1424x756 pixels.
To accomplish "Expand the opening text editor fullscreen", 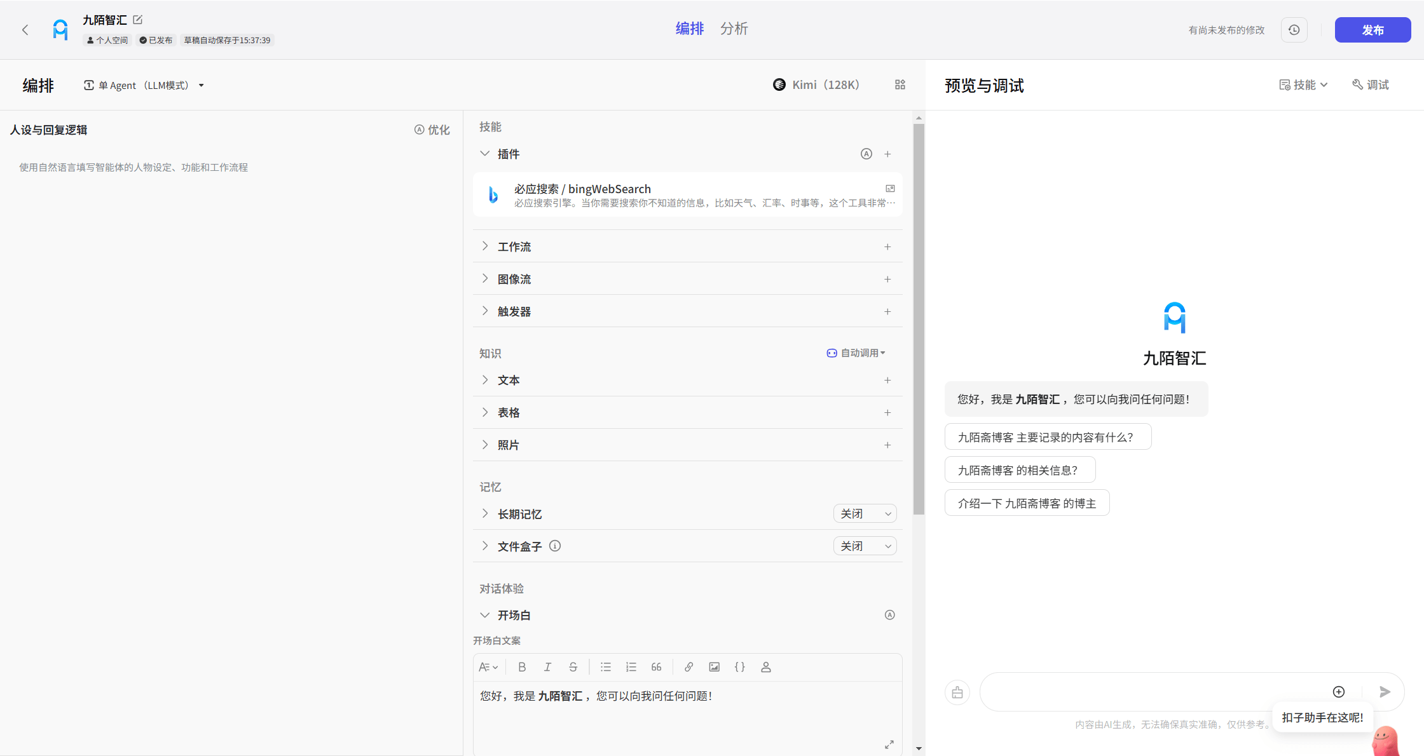I will (x=889, y=745).
